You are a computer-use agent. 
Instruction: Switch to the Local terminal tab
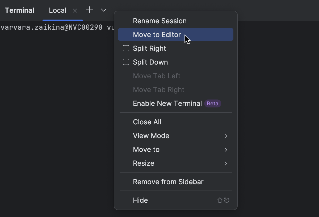coord(57,10)
